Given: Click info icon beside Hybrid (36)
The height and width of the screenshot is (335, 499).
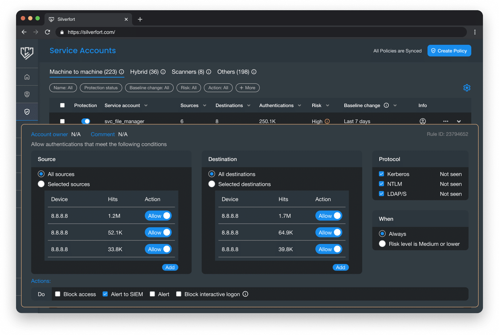Looking at the screenshot, I should click(x=163, y=72).
